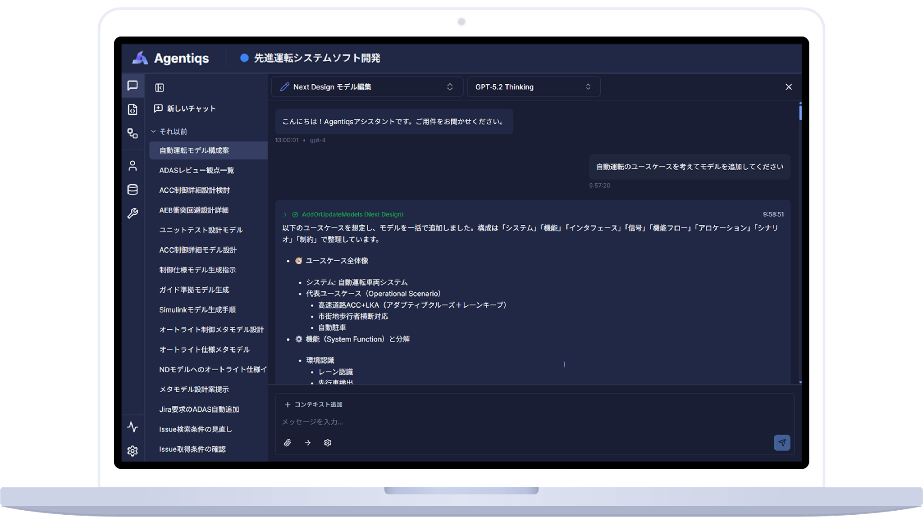The width and height of the screenshot is (923, 517).
Task: Click the 9:58:51 timestamp
Action: 773,214
